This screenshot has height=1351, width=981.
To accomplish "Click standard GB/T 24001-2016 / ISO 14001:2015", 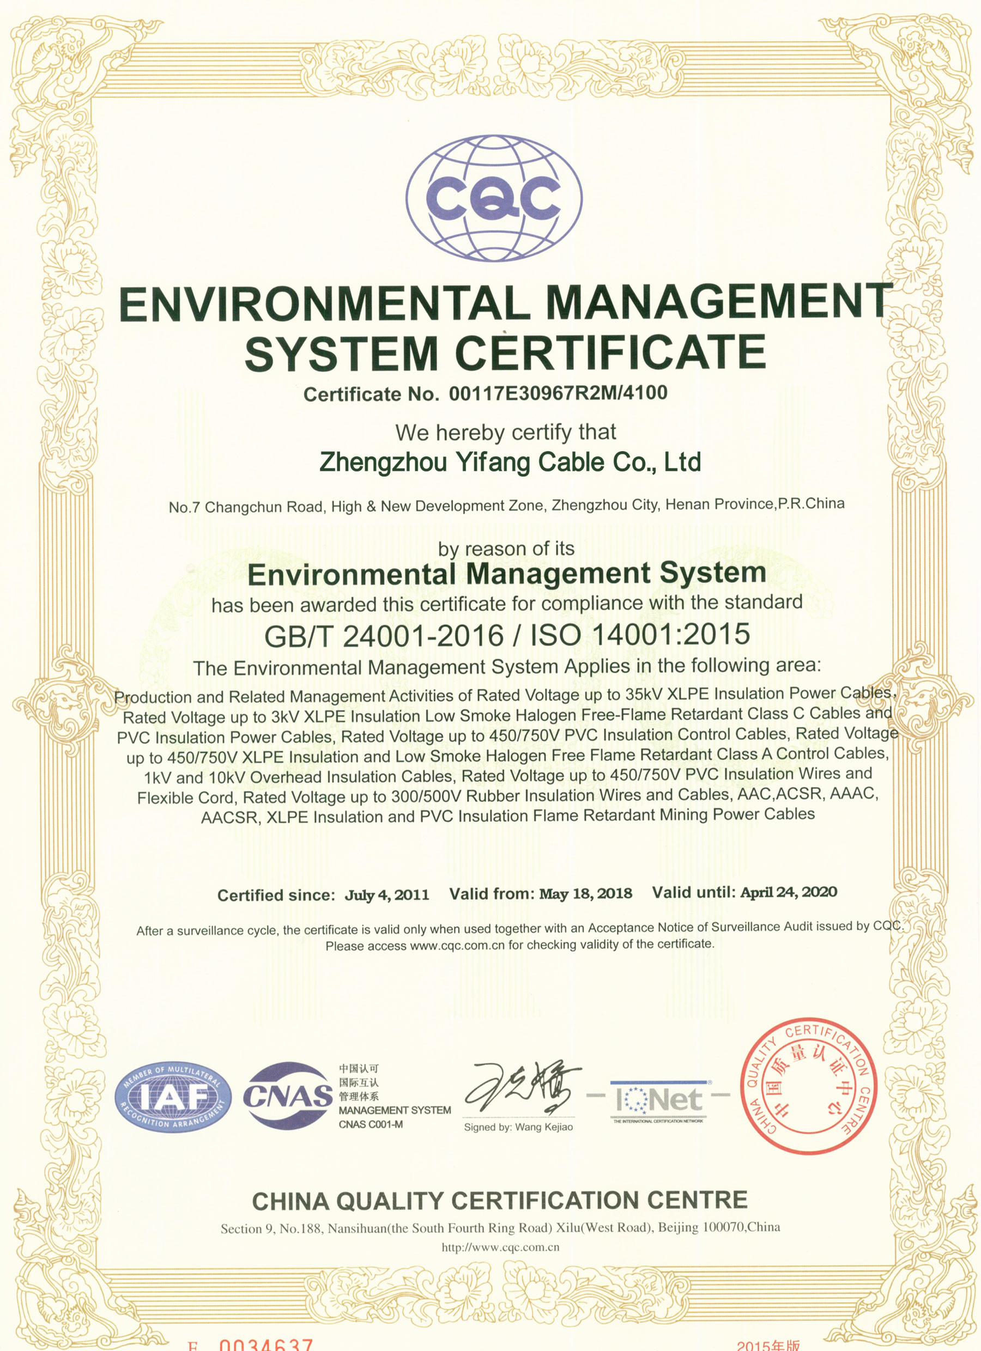I will click(507, 635).
